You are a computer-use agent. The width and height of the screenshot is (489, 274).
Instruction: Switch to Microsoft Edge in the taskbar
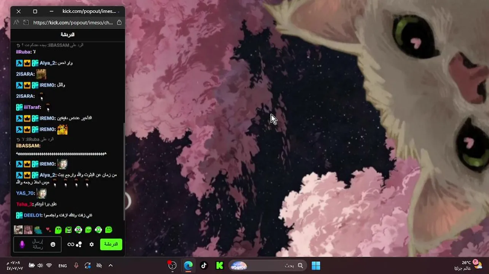[x=188, y=266]
